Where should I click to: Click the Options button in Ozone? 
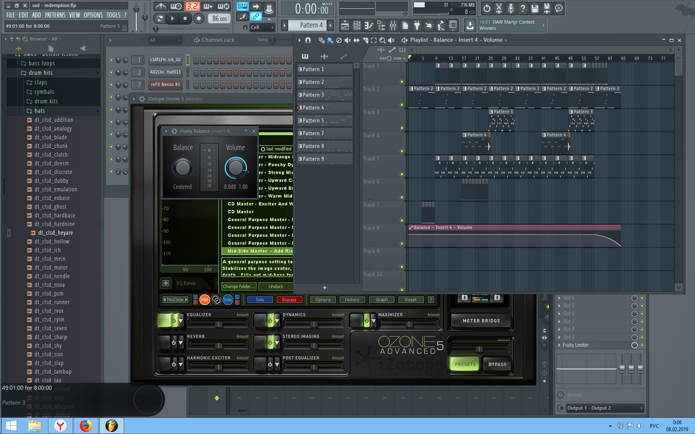(323, 299)
